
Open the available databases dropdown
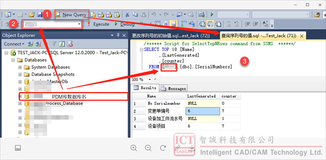(53, 24)
